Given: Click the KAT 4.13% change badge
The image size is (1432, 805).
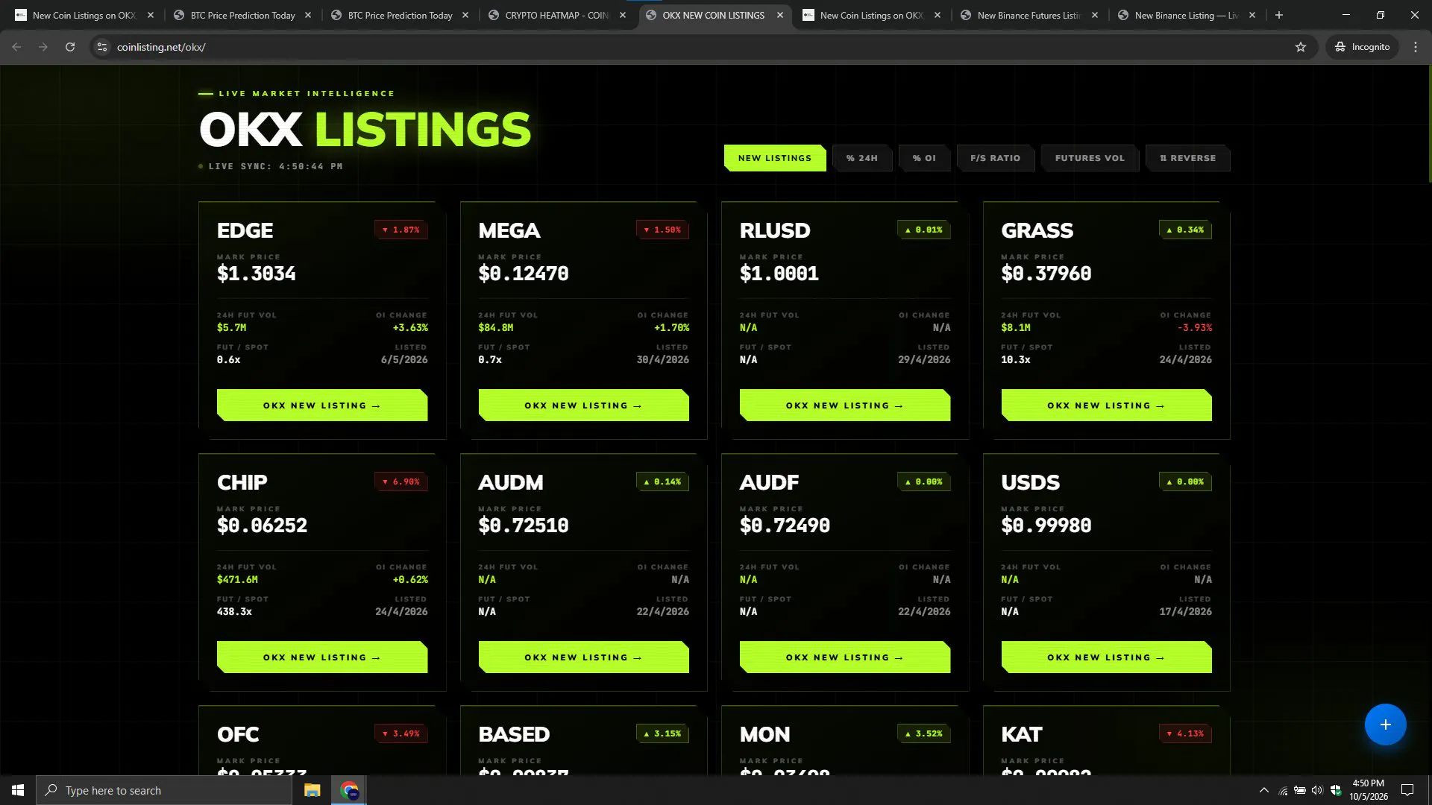Looking at the screenshot, I should point(1185,733).
